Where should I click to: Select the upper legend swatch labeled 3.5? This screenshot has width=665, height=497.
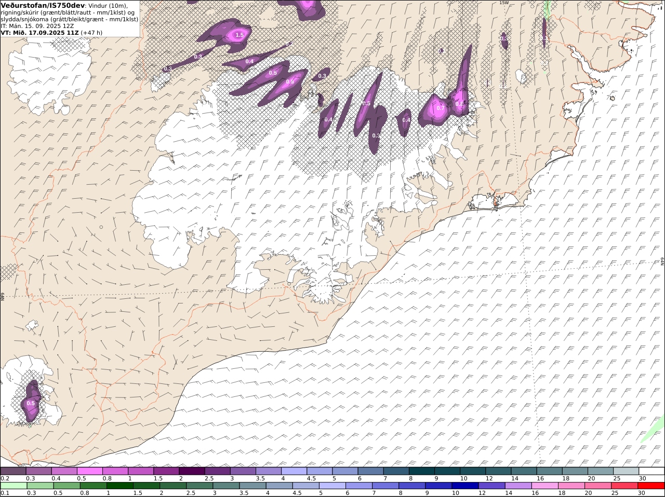269,471
